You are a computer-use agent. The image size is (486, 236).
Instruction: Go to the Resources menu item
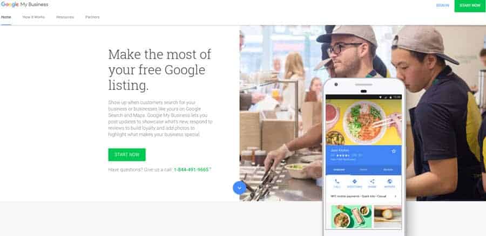coord(65,17)
